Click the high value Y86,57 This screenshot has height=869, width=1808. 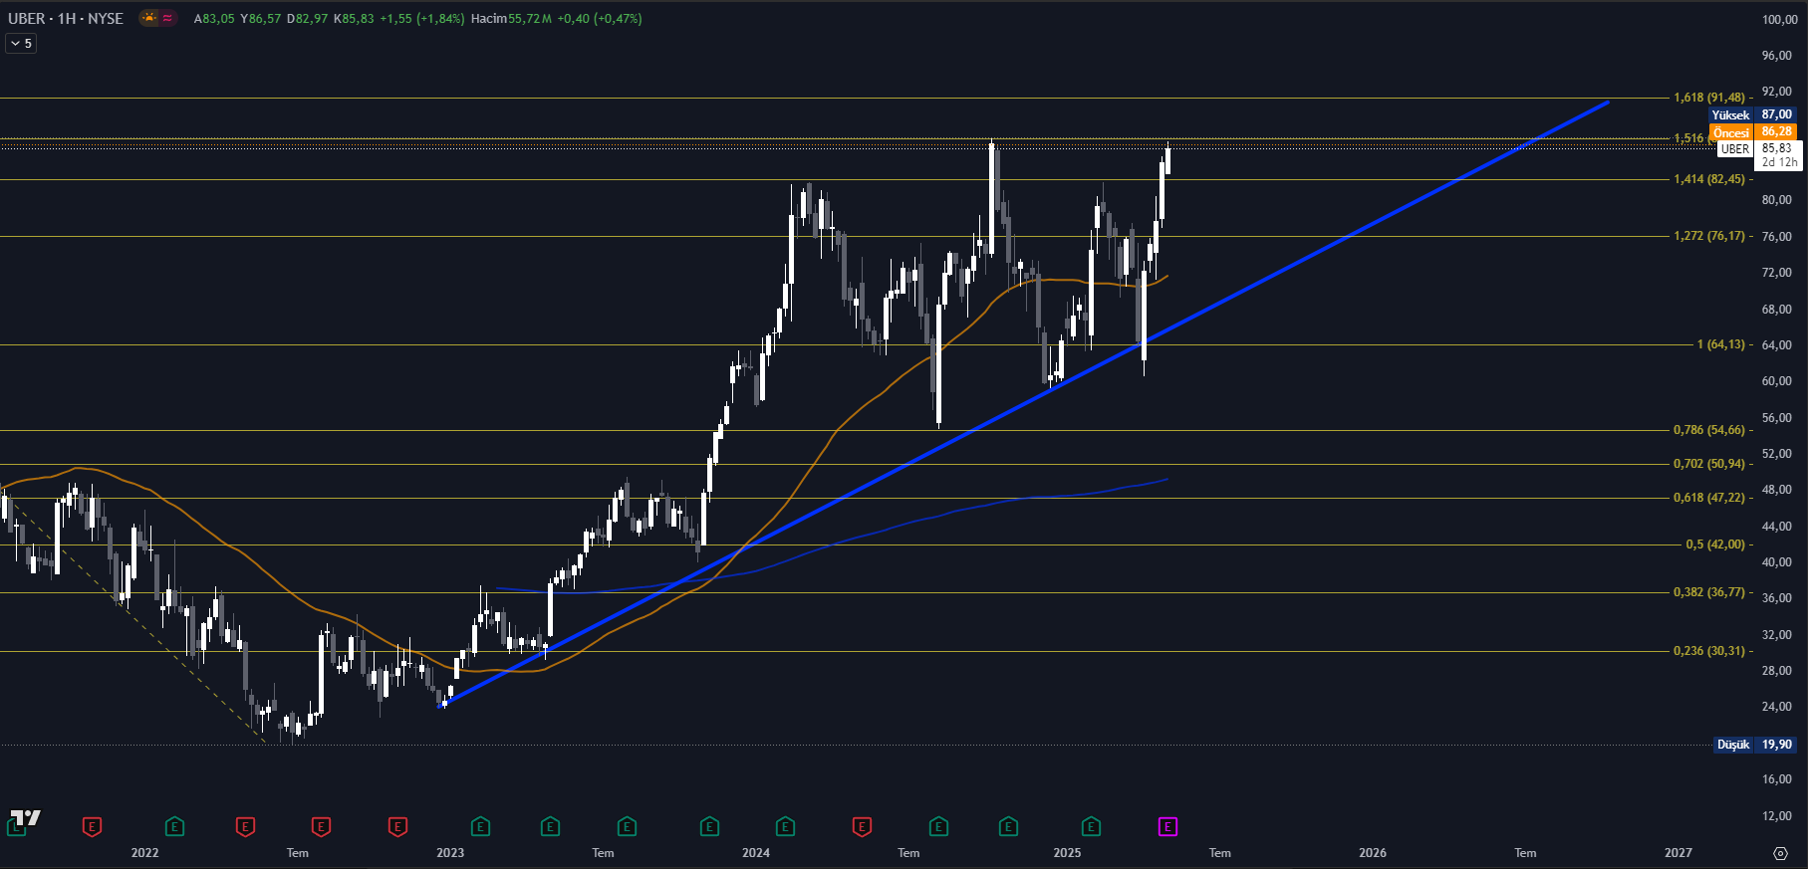pos(261,18)
